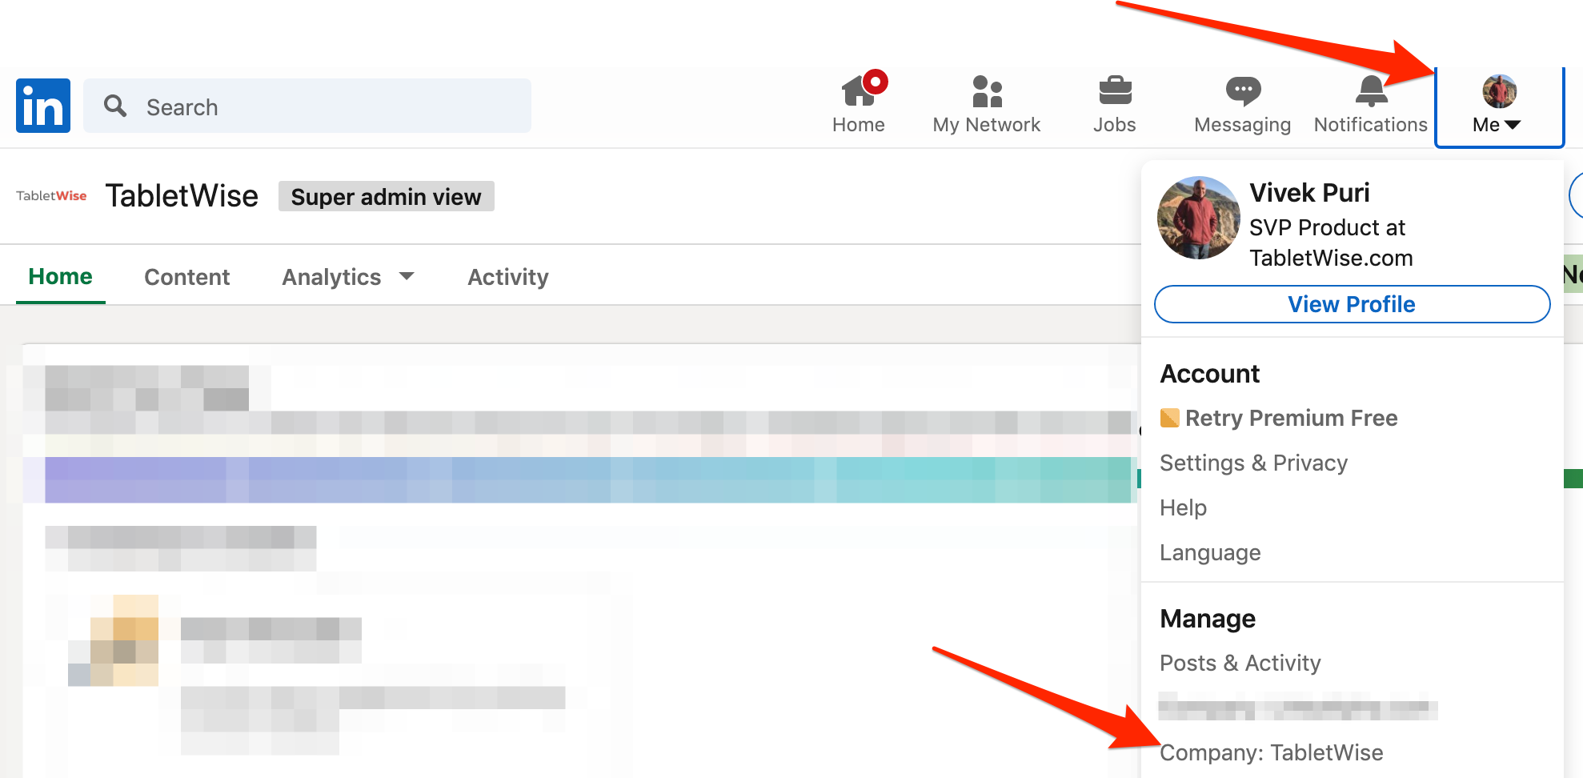Open Settings & Privacy
The width and height of the screenshot is (1583, 778).
pos(1254,463)
